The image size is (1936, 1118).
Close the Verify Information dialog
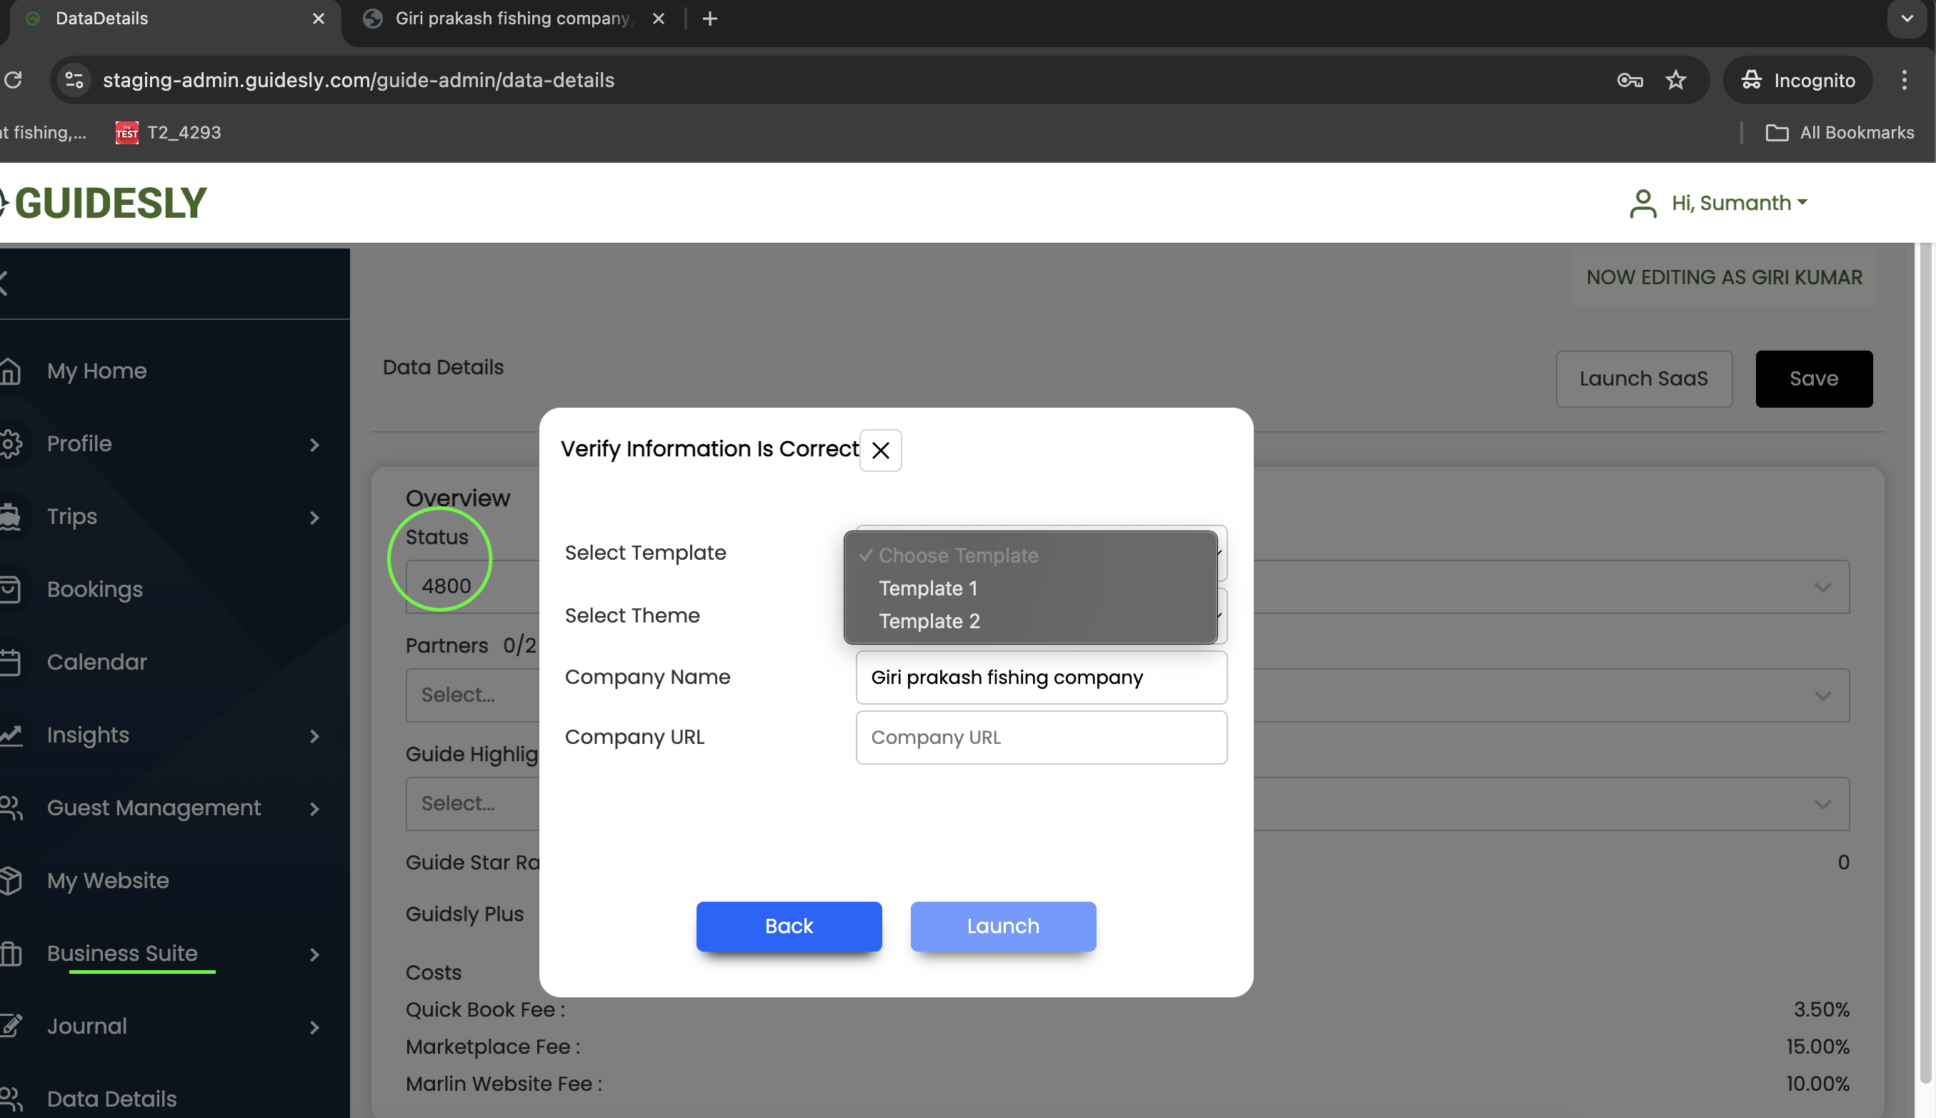point(880,450)
